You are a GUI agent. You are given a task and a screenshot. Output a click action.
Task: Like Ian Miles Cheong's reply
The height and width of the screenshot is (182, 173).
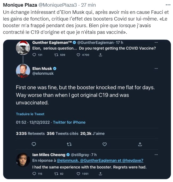[78, 174]
